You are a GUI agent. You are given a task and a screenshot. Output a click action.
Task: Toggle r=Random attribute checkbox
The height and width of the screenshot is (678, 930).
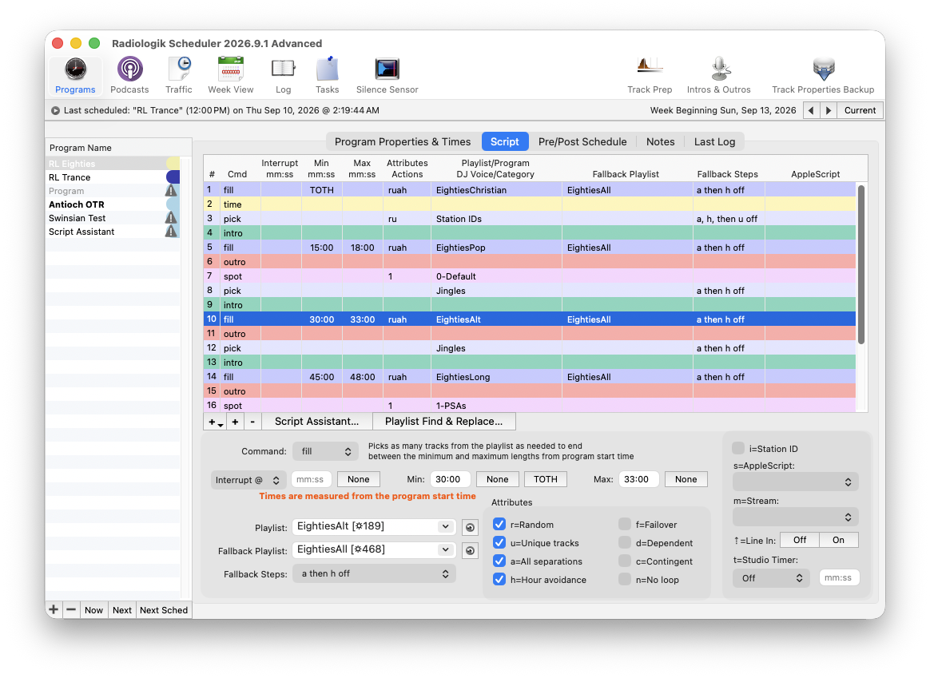[499, 525]
